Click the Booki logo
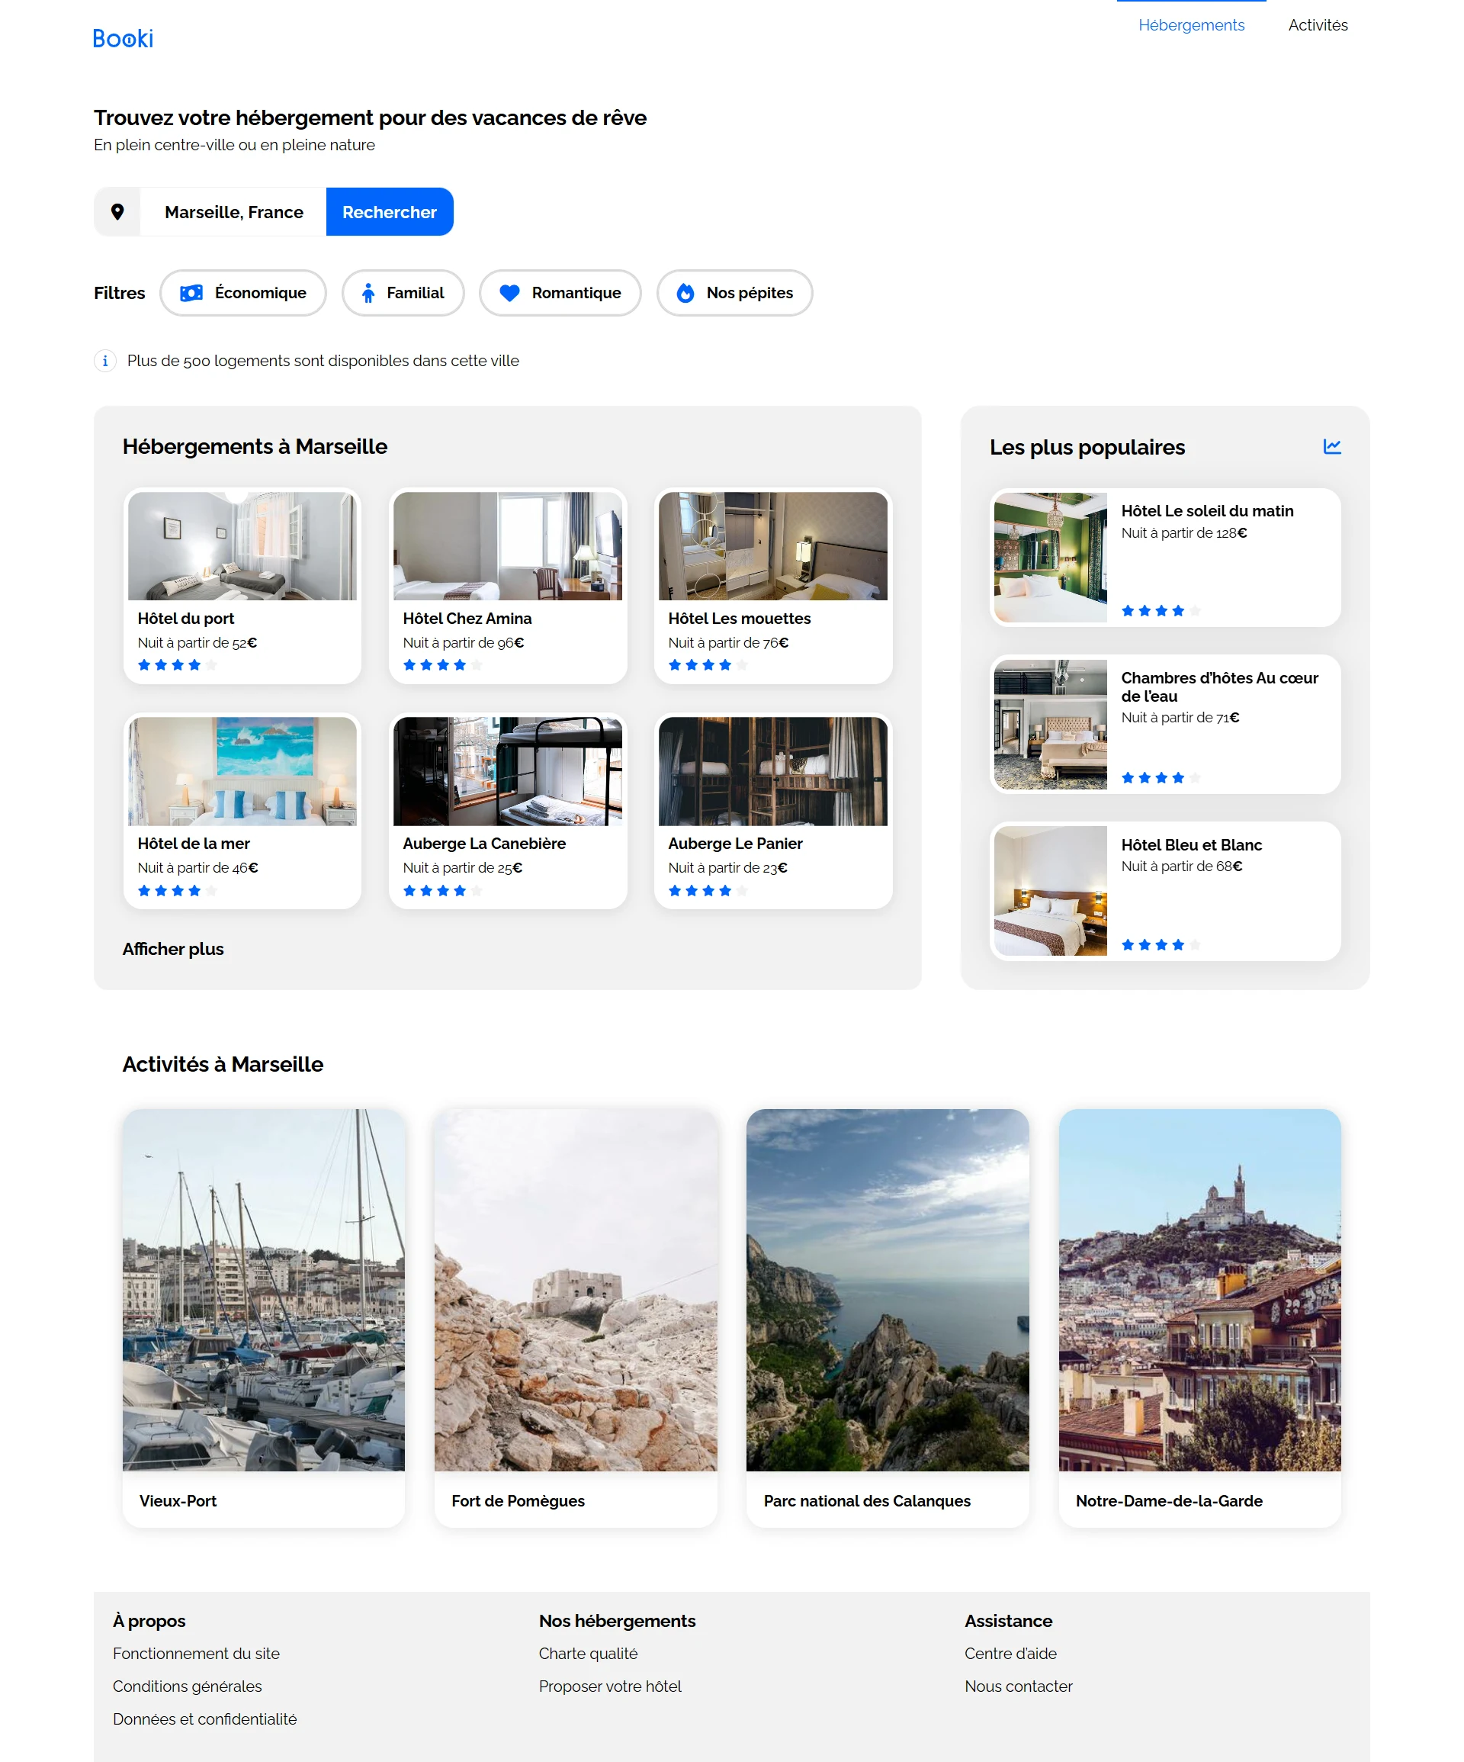This screenshot has height=1762, width=1464. pyautogui.click(x=123, y=39)
